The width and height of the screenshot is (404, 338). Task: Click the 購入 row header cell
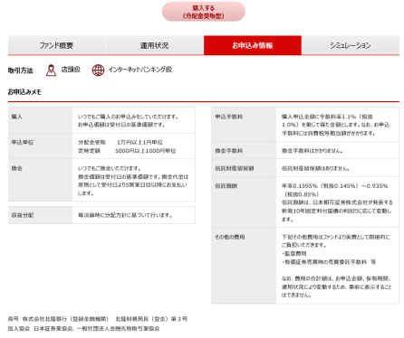40,120
